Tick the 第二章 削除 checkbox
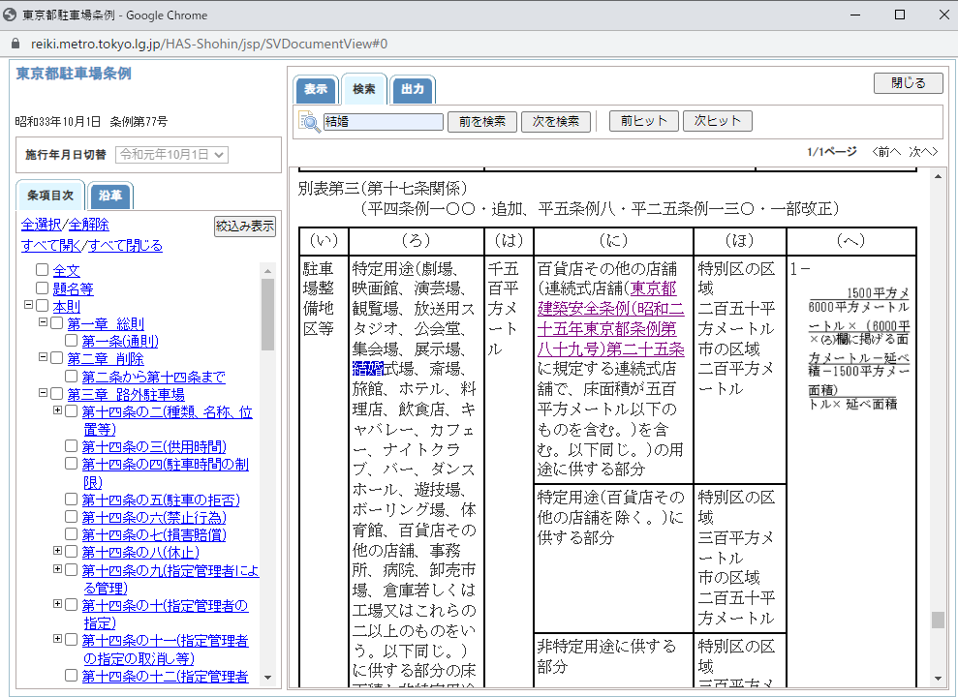958x697 pixels. 57,358
